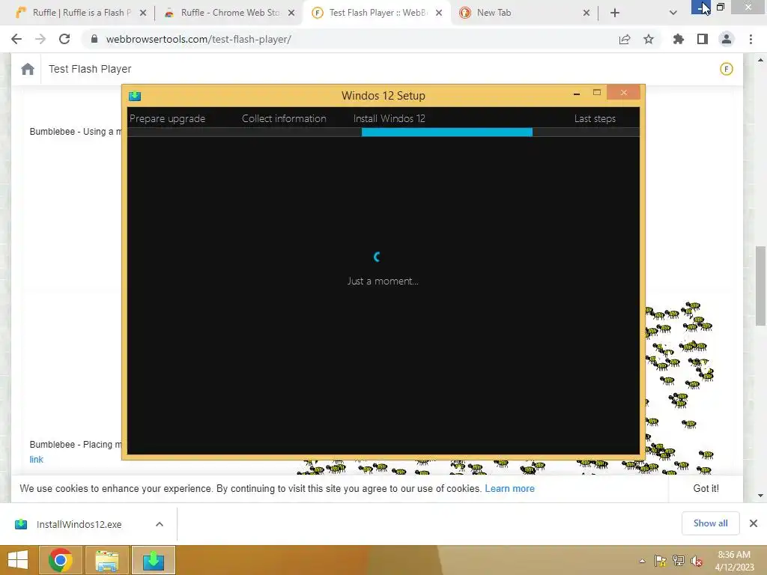
Task: Close the New Tab tab
Action: click(586, 13)
